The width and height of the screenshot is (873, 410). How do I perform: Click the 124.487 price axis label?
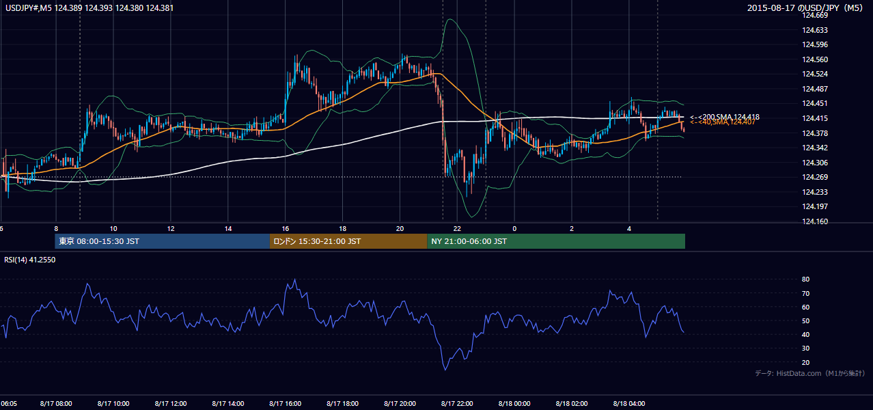click(x=815, y=89)
